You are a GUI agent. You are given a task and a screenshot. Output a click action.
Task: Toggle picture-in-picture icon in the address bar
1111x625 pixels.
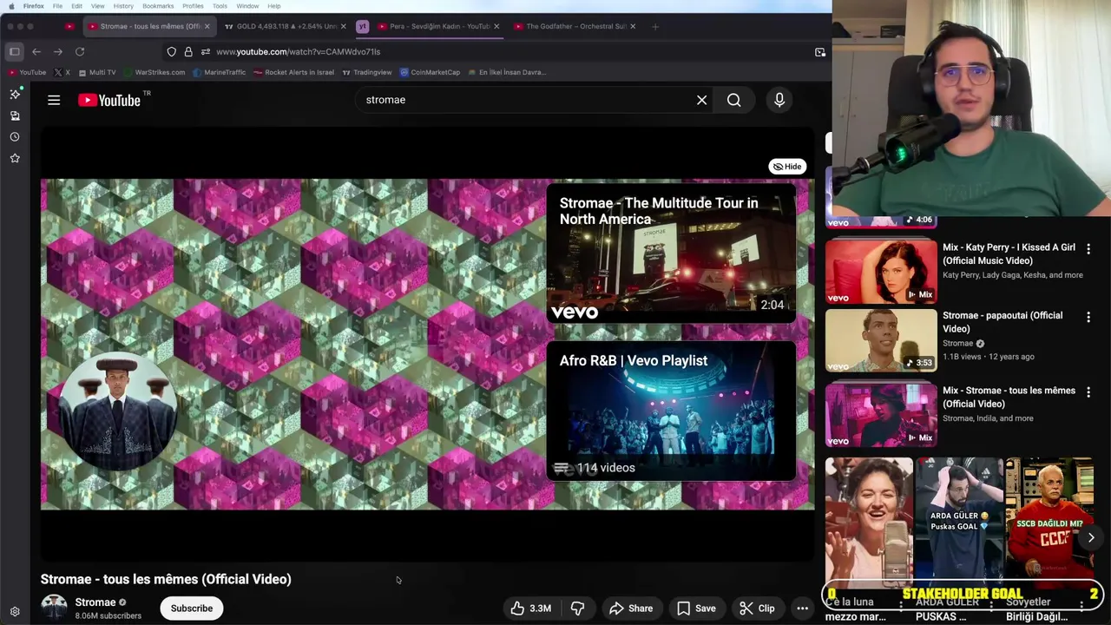(820, 52)
